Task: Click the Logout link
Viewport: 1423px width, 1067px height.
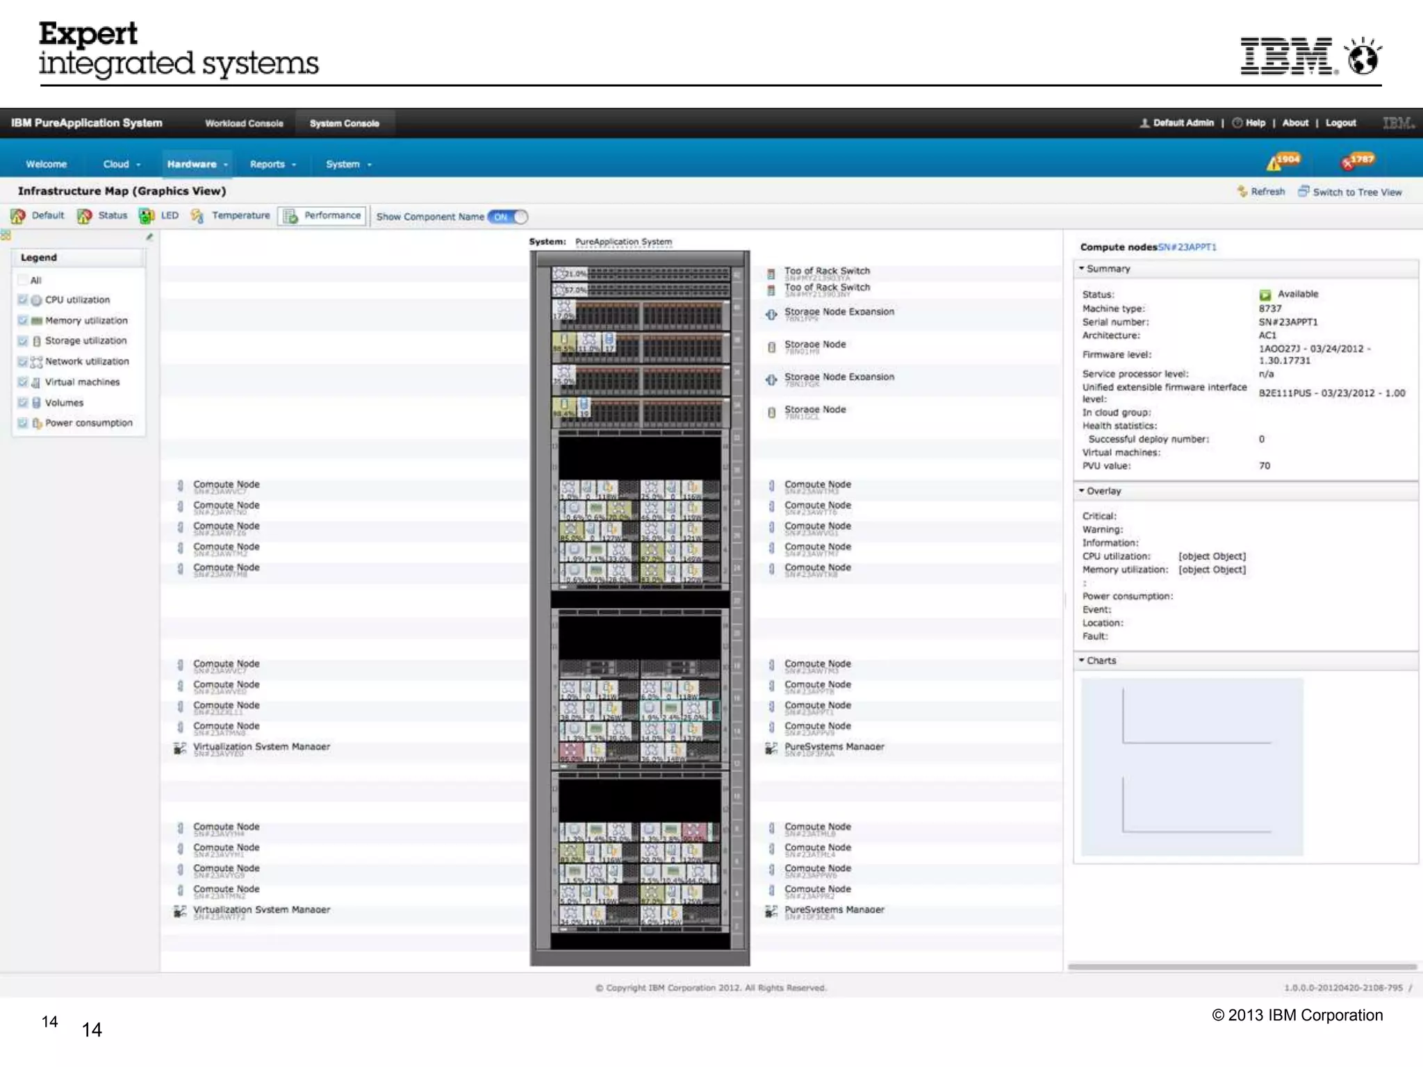Action: coord(1340,123)
